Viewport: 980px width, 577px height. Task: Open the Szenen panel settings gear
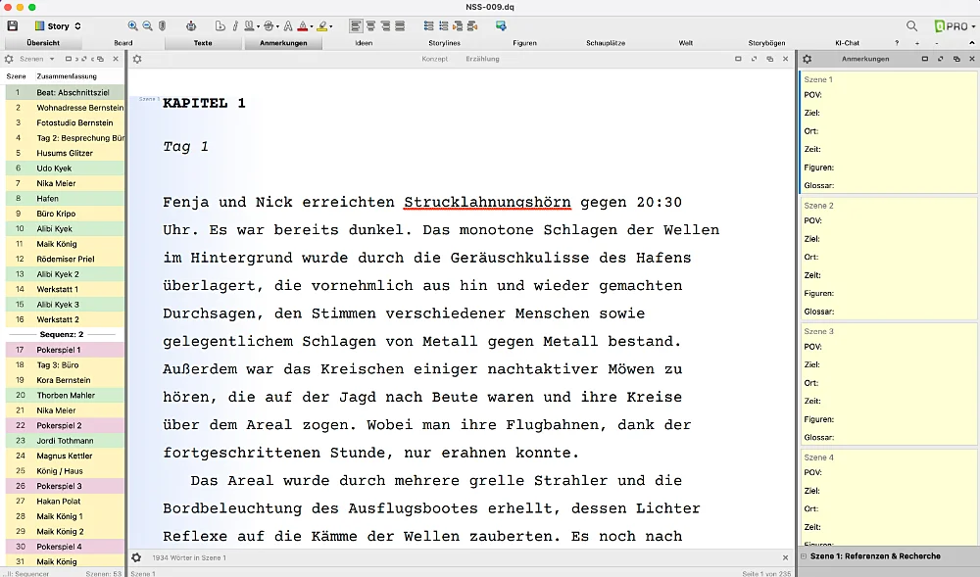(9, 59)
